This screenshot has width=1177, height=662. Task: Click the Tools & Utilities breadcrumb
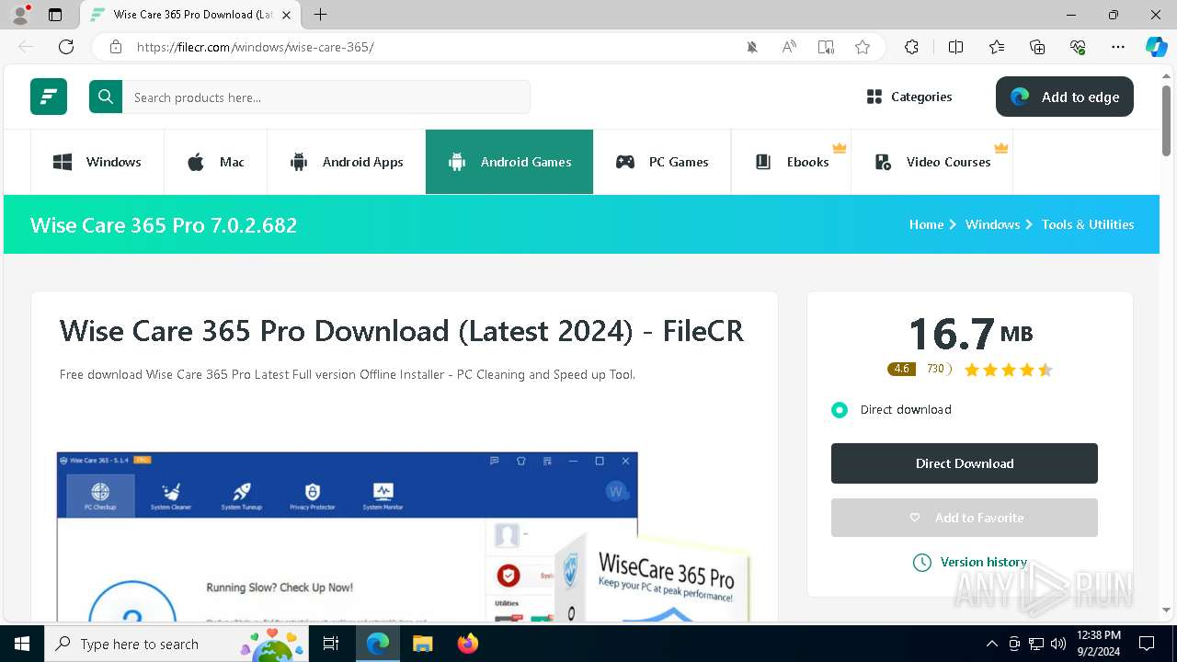pyautogui.click(x=1088, y=224)
